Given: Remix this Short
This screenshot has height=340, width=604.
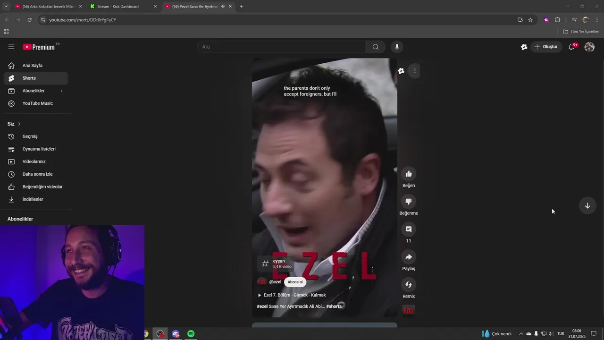Looking at the screenshot, I should [x=409, y=285].
